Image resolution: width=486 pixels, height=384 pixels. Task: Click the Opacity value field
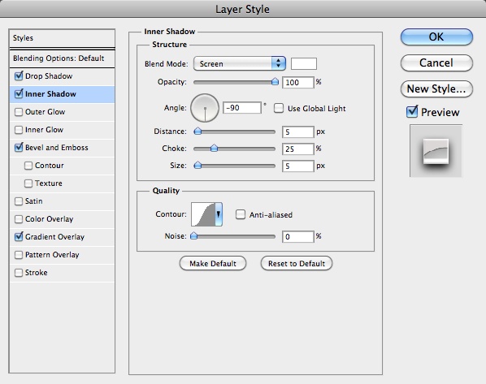[x=298, y=82]
